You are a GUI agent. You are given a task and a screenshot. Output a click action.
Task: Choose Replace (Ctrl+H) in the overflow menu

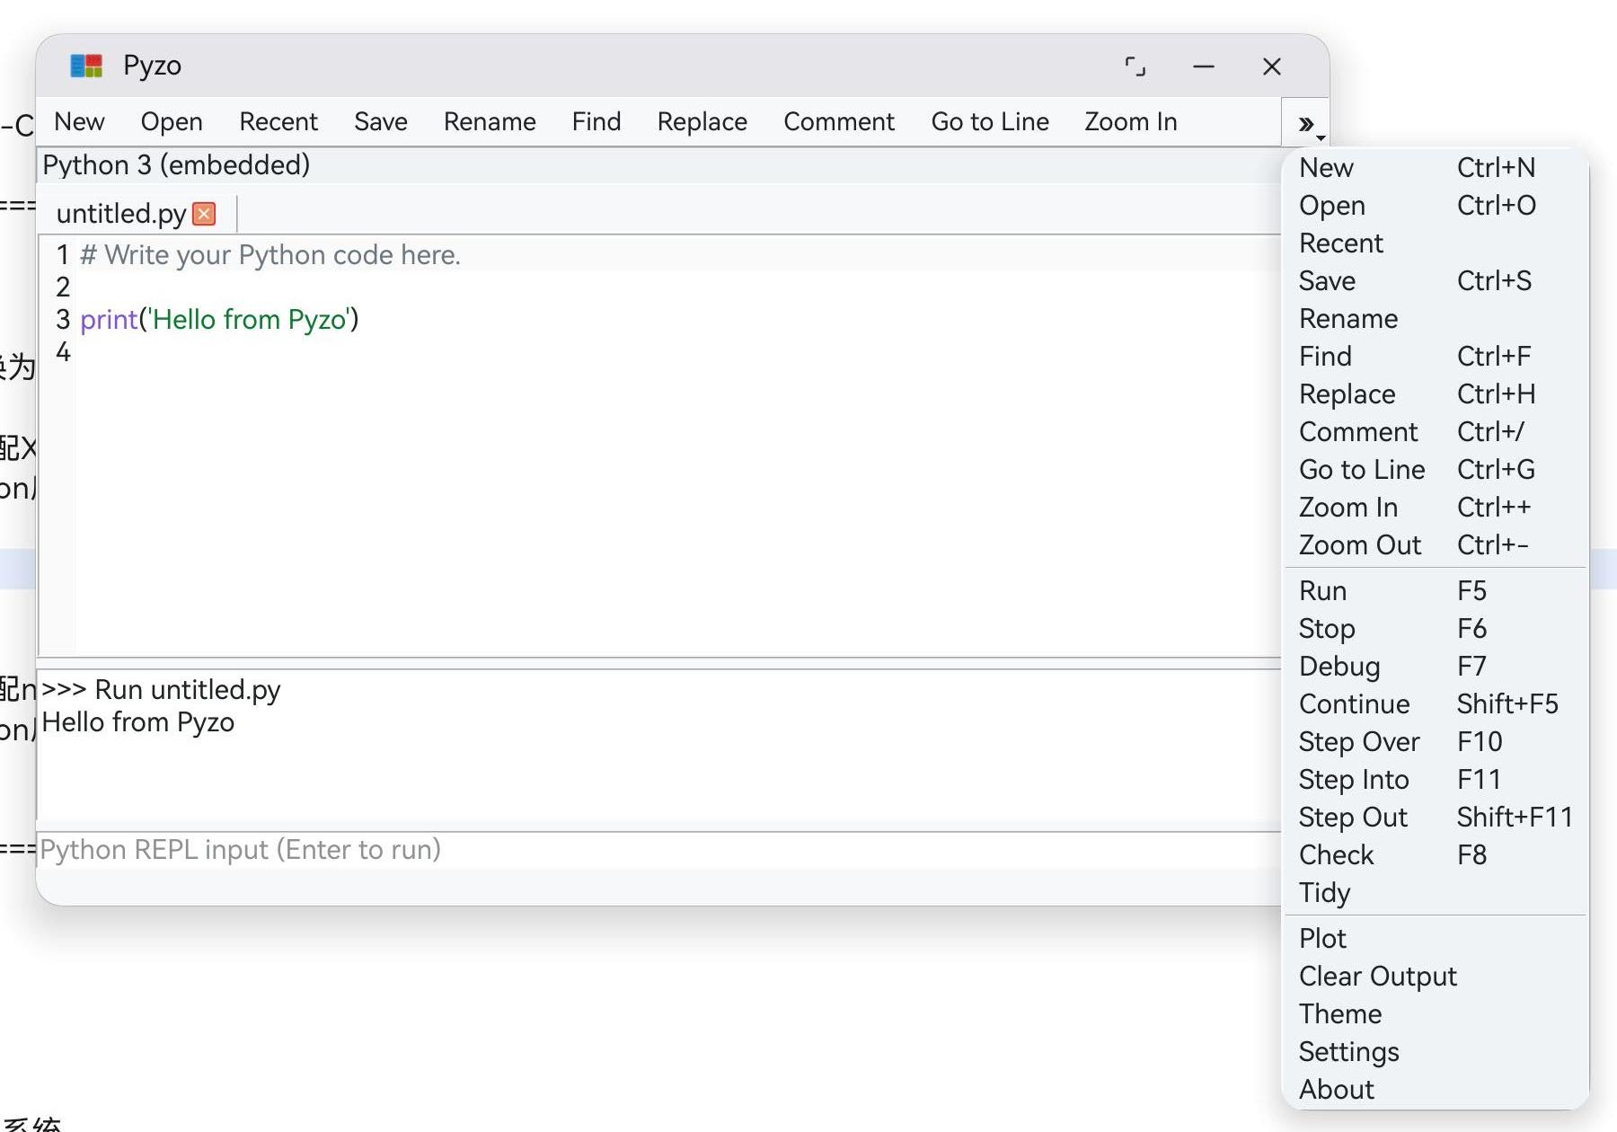click(x=1435, y=394)
